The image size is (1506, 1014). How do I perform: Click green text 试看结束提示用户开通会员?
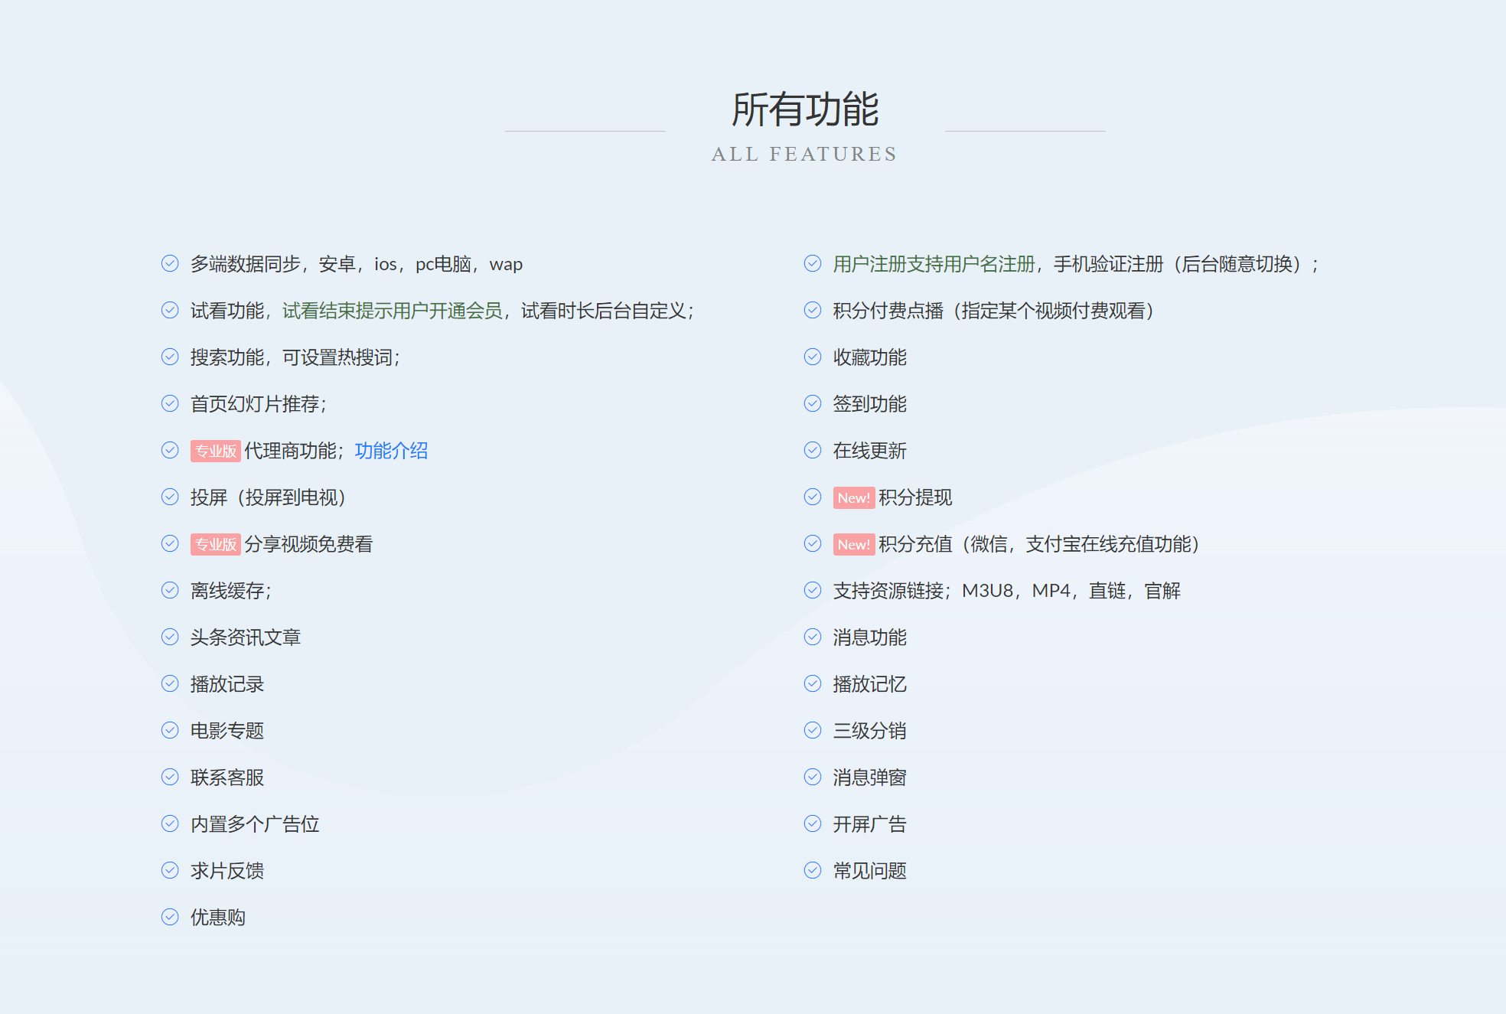tap(393, 311)
